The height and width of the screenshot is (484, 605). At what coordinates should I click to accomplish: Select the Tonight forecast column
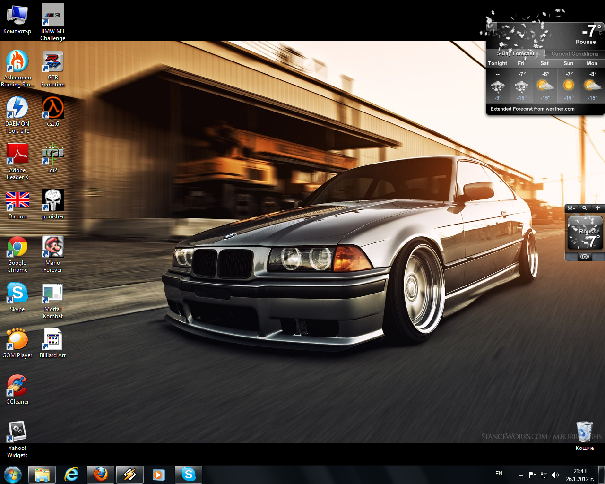pyautogui.click(x=498, y=80)
